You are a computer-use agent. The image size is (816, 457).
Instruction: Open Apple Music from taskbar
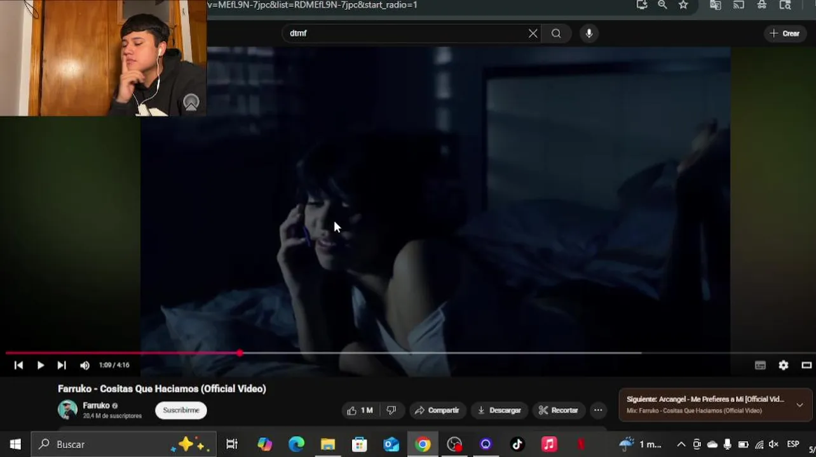pos(549,444)
